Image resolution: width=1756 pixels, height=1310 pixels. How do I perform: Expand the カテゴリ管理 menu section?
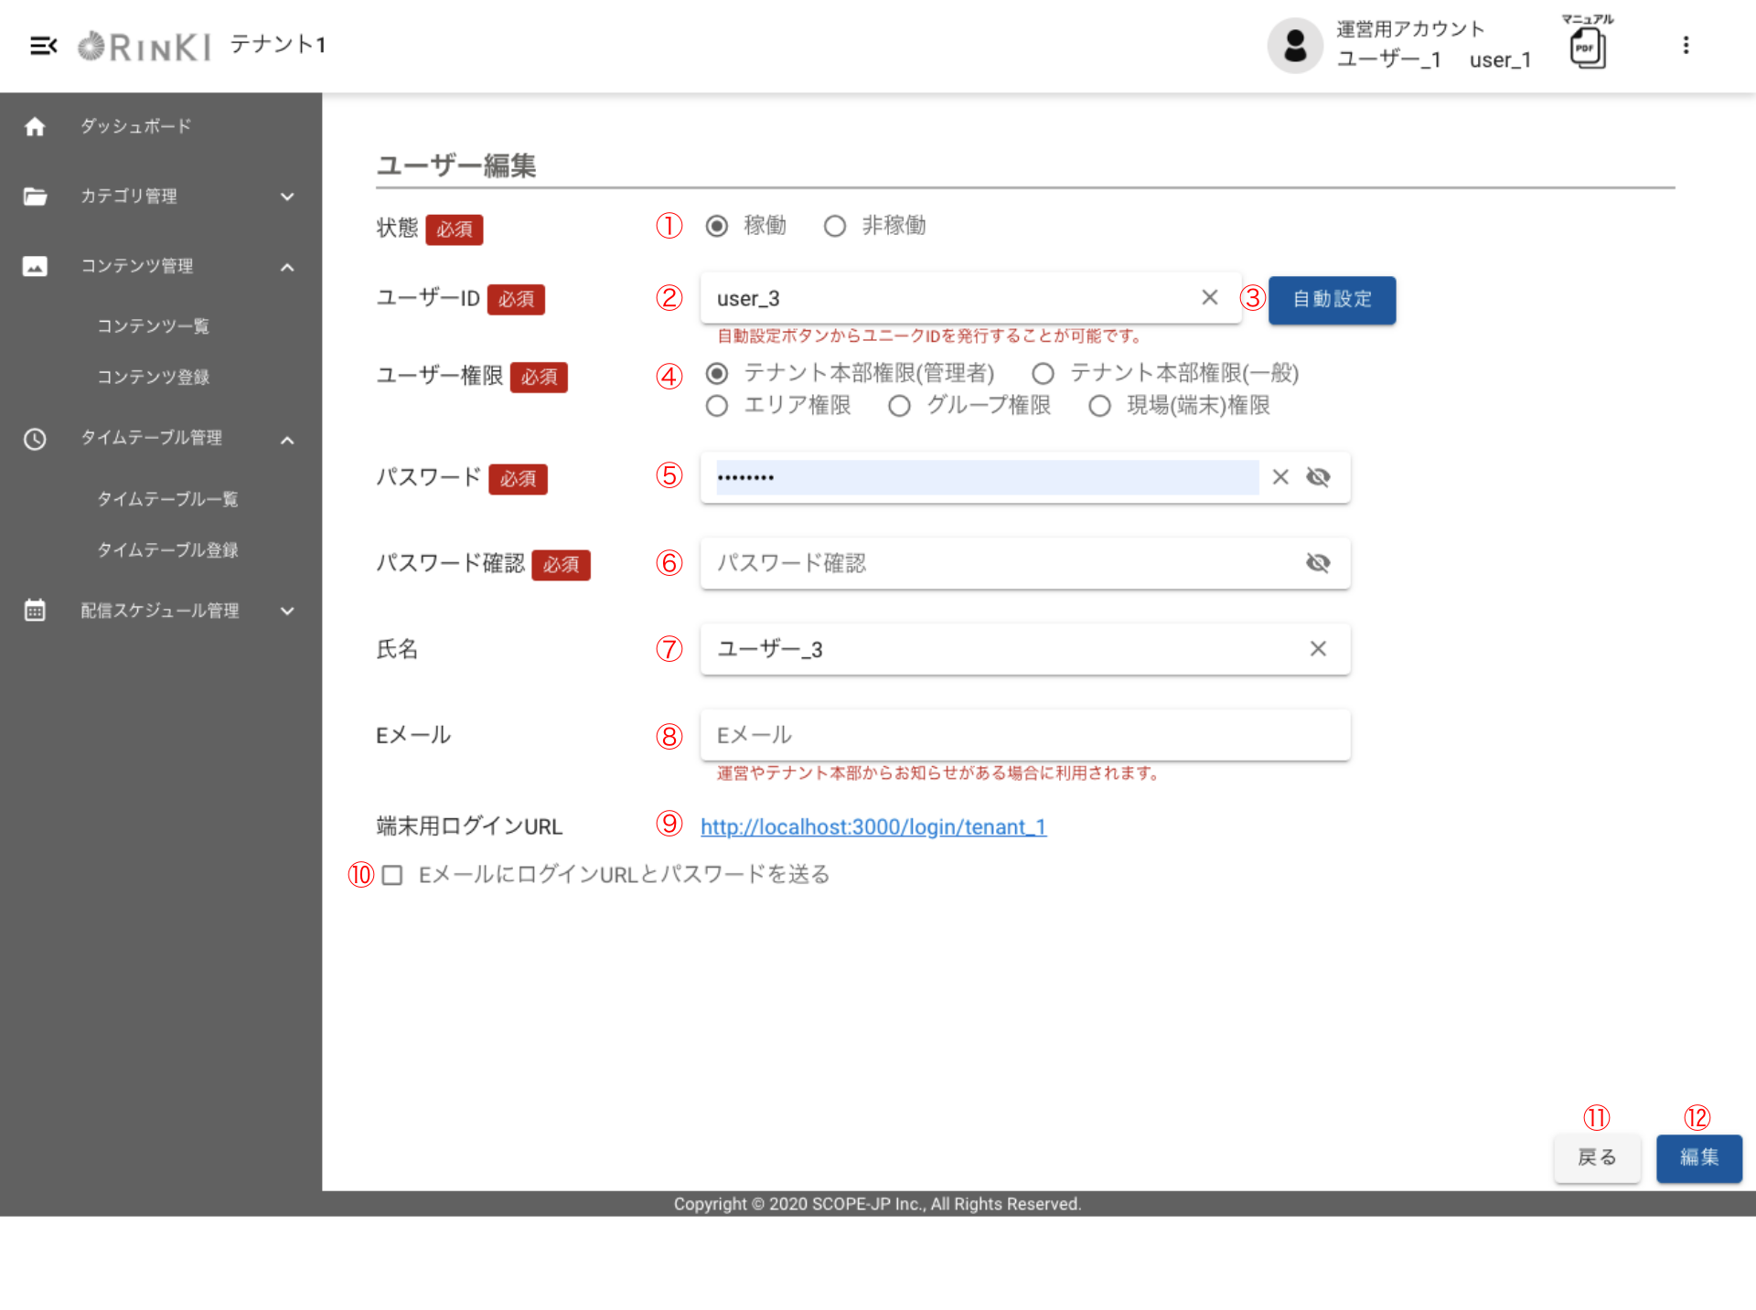click(287, 197)
